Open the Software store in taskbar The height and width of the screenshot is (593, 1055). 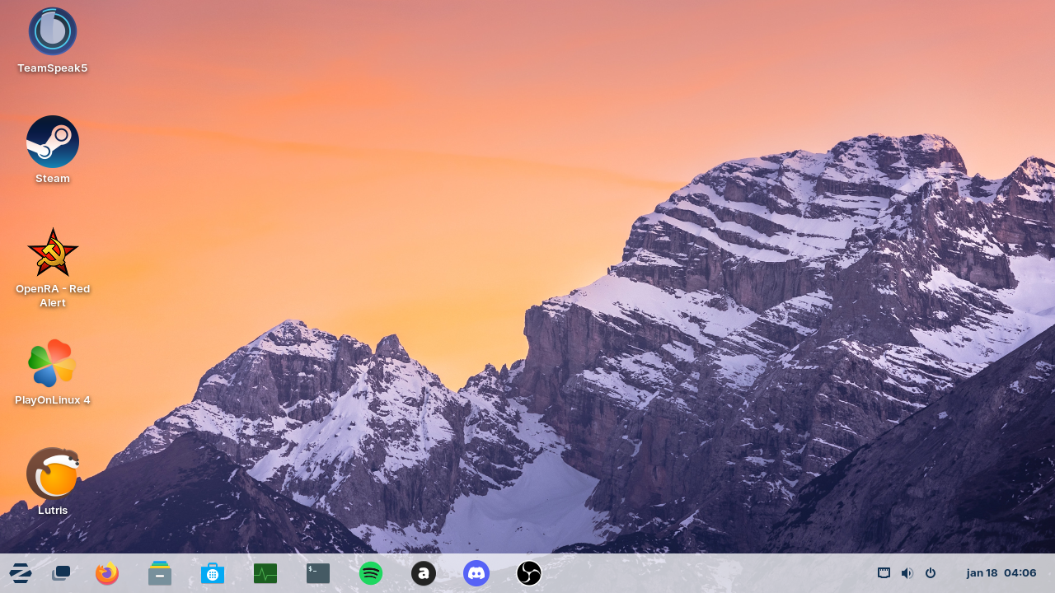(x=213, y=573)
